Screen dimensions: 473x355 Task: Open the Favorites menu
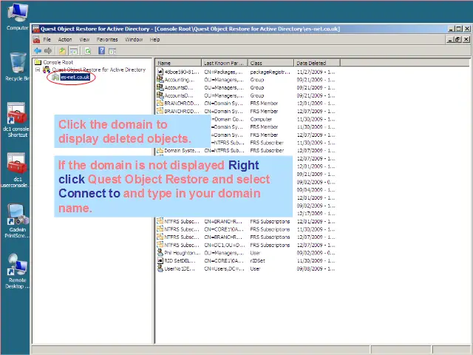point(107,39)
